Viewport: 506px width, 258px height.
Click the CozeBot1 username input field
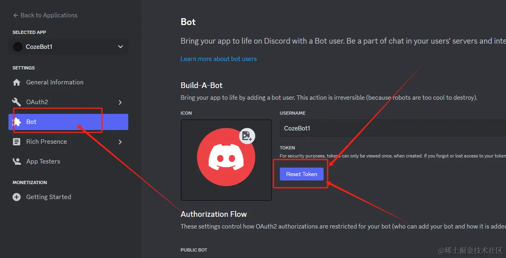tap(393, 128)
